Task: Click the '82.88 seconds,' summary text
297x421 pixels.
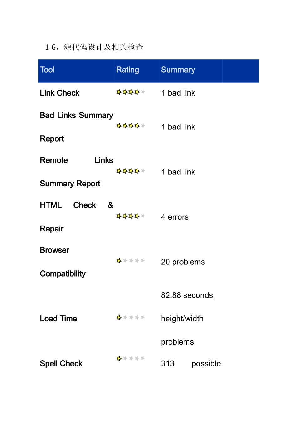Action: coord(188,295)
